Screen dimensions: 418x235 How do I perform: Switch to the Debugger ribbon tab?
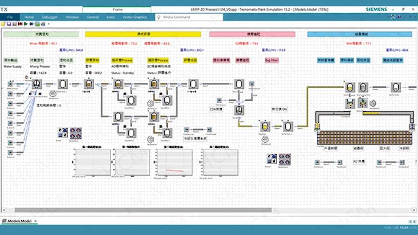50,17
